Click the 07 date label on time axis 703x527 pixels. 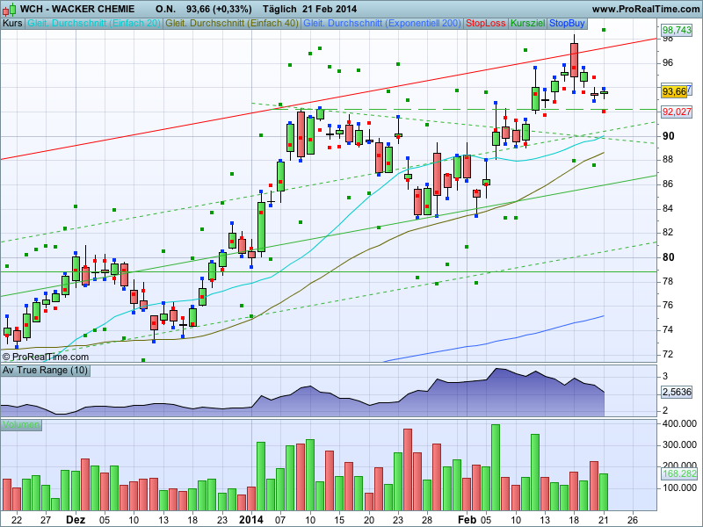tap(280, 520)
